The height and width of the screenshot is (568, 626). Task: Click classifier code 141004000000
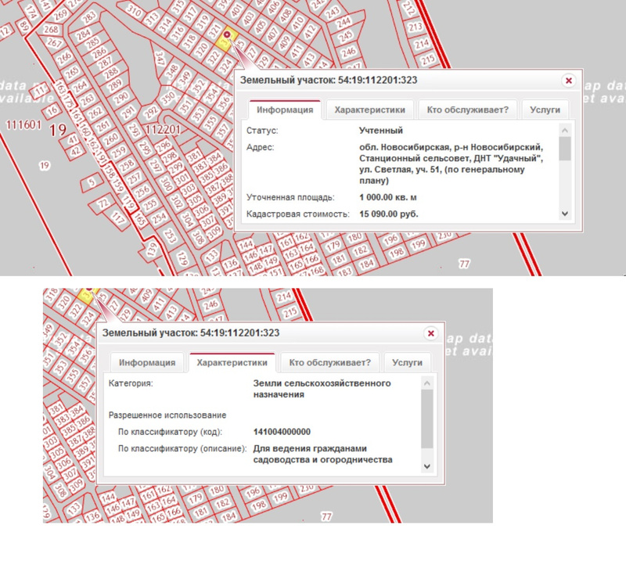click(282, 432)
